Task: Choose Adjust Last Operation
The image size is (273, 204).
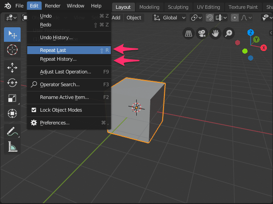Action: [69, 72]
